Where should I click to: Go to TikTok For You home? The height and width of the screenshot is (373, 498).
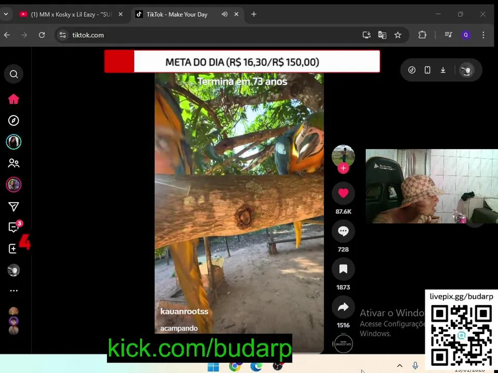13,99
